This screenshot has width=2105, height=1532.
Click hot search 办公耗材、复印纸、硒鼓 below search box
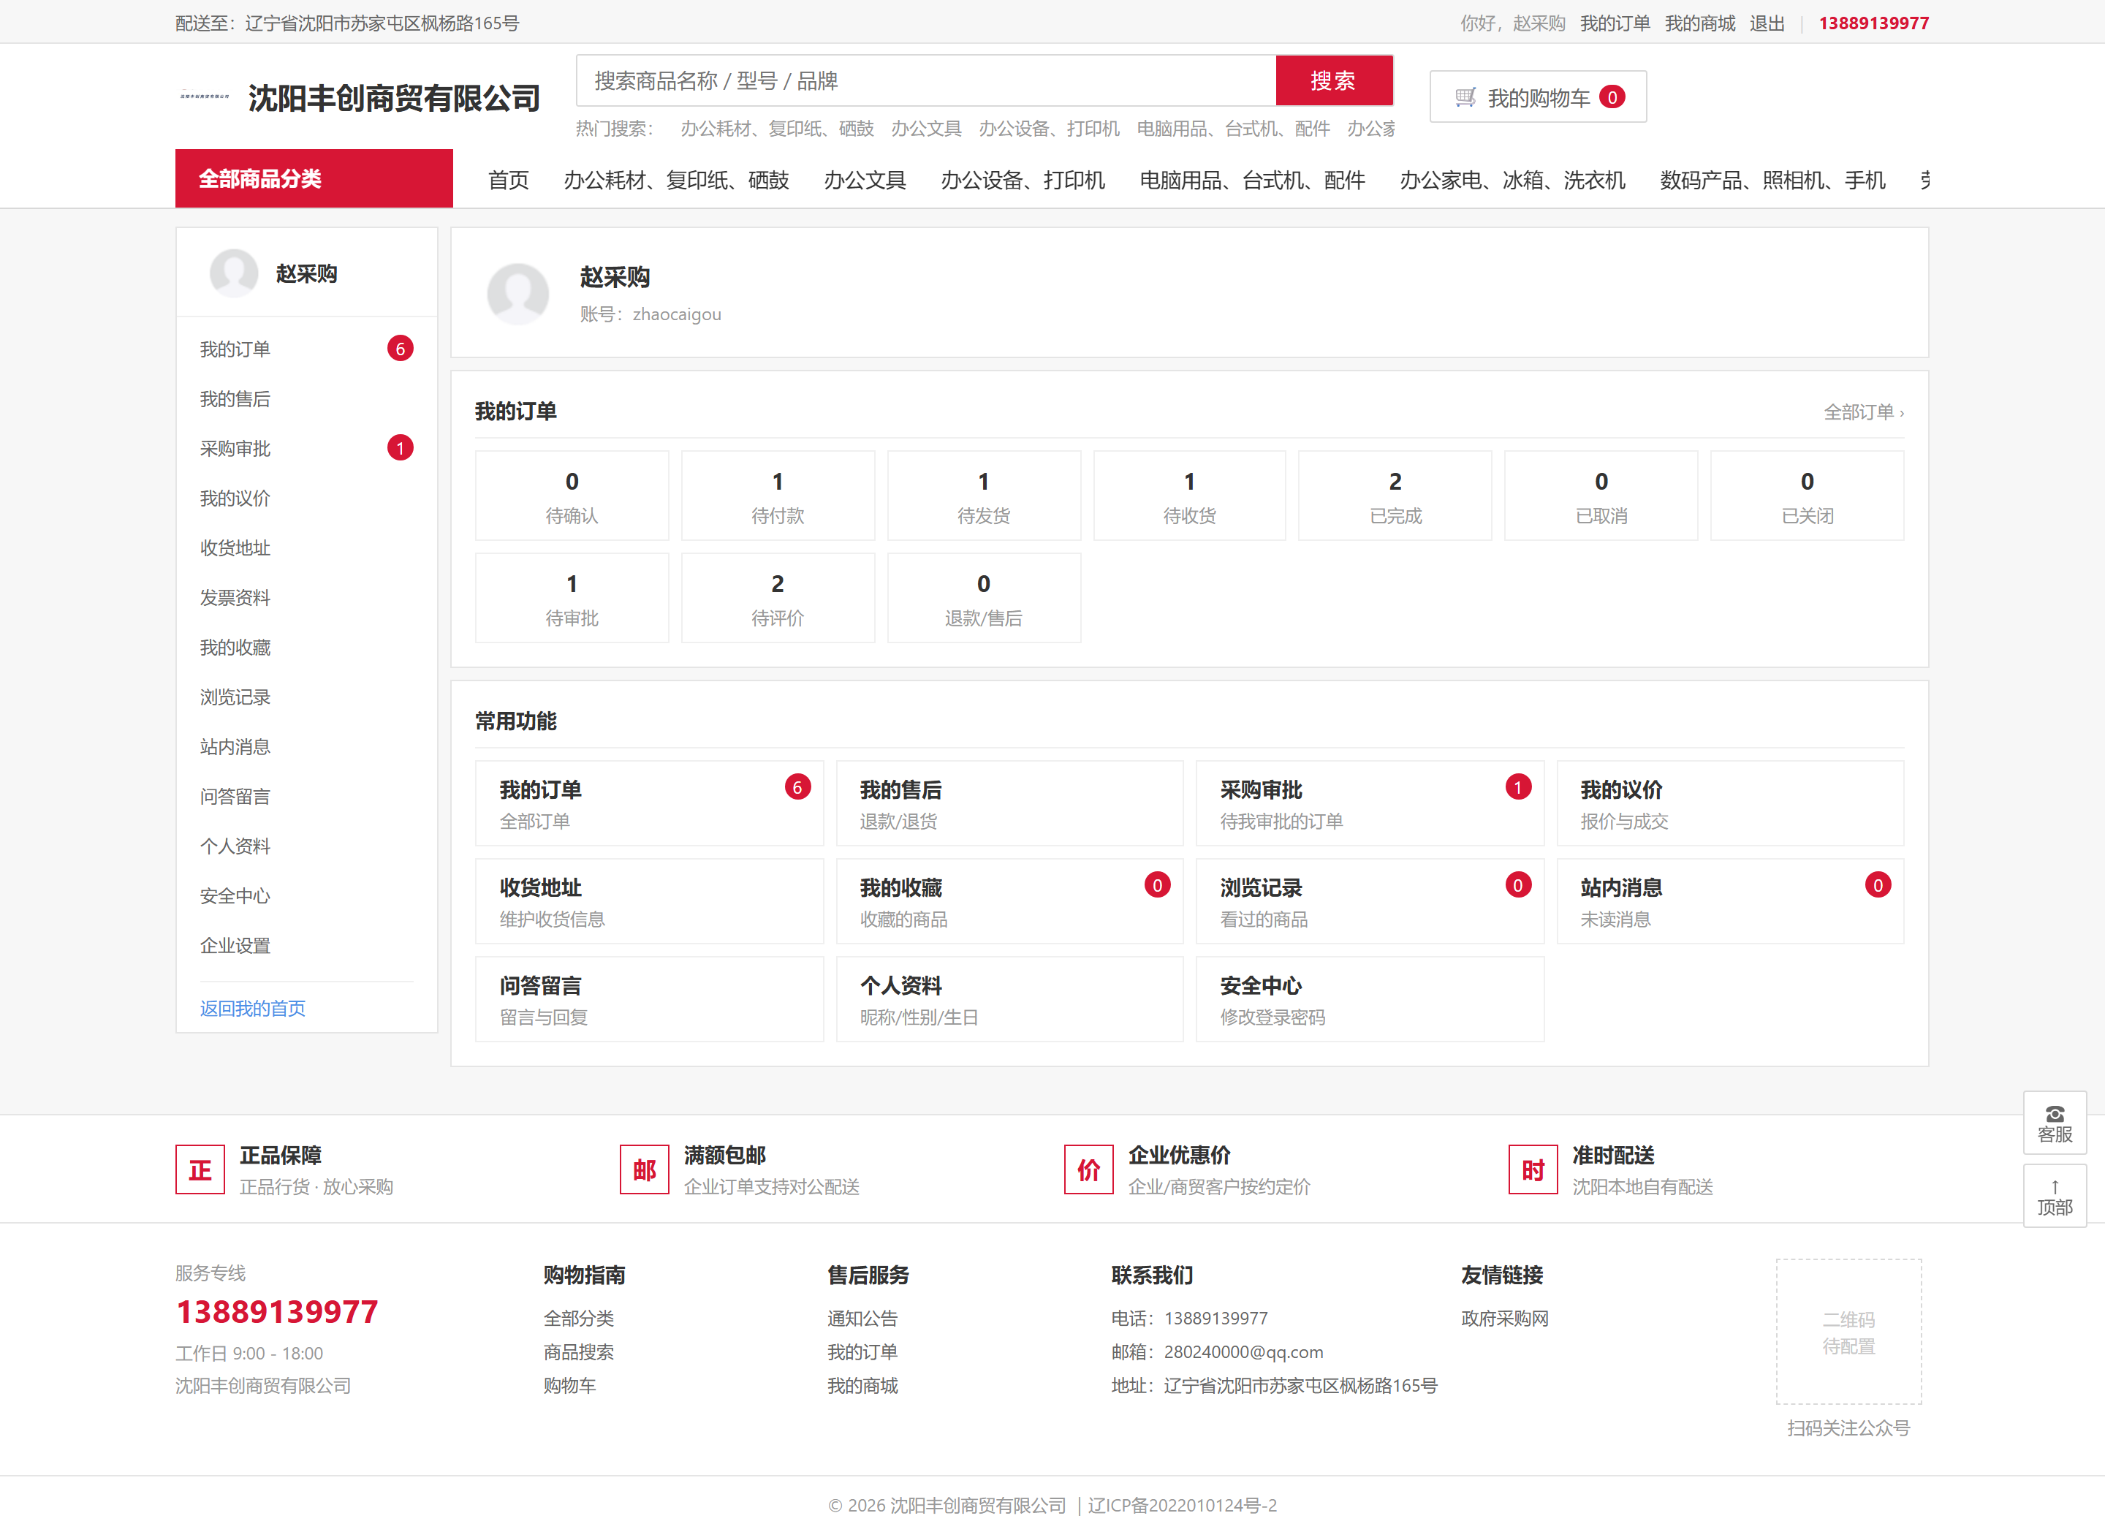click(777, 128)
